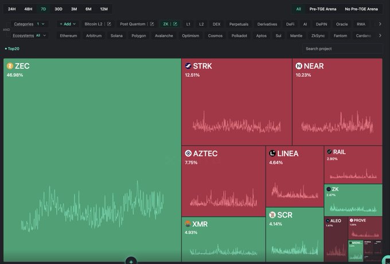Image resolution: width=390 pixels, height=264 pixels.
Task: Switch to the No Pre-TGE Arena tab
Action: click(x=361, y=9)
